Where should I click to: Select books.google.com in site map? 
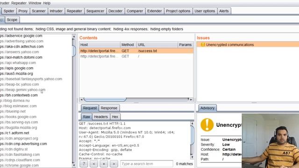(18, 117)
